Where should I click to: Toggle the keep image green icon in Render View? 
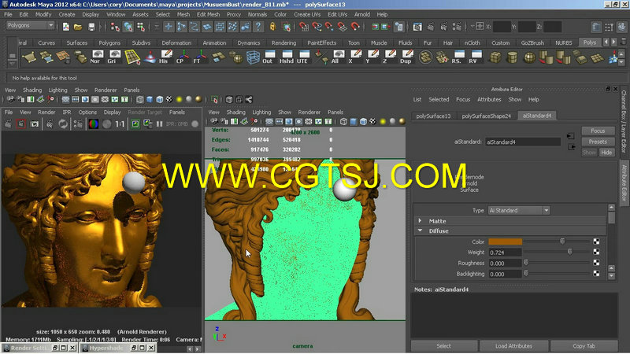pyautogui.click(x=135, y=124)
